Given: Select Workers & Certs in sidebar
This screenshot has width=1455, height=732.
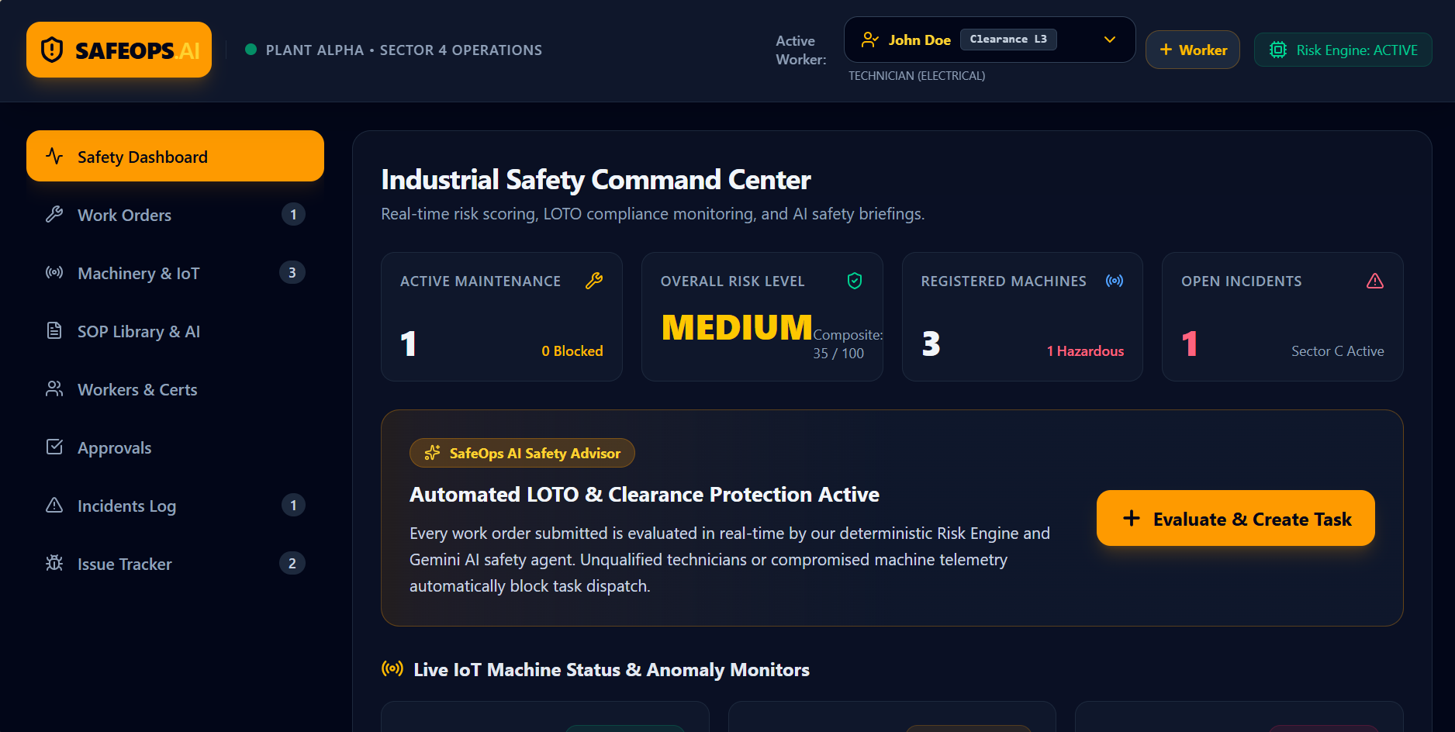Looking at the screenshot, I should pos(175,388).
